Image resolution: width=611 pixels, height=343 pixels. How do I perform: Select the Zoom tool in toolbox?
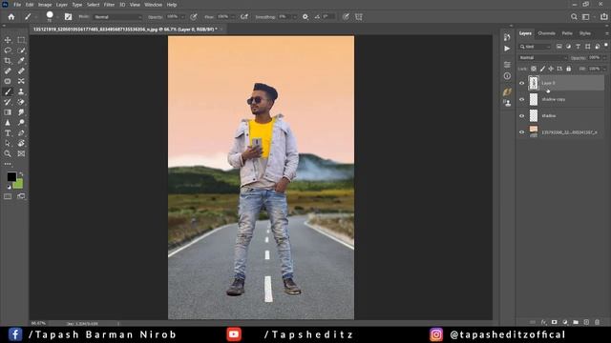pos(8,153)
